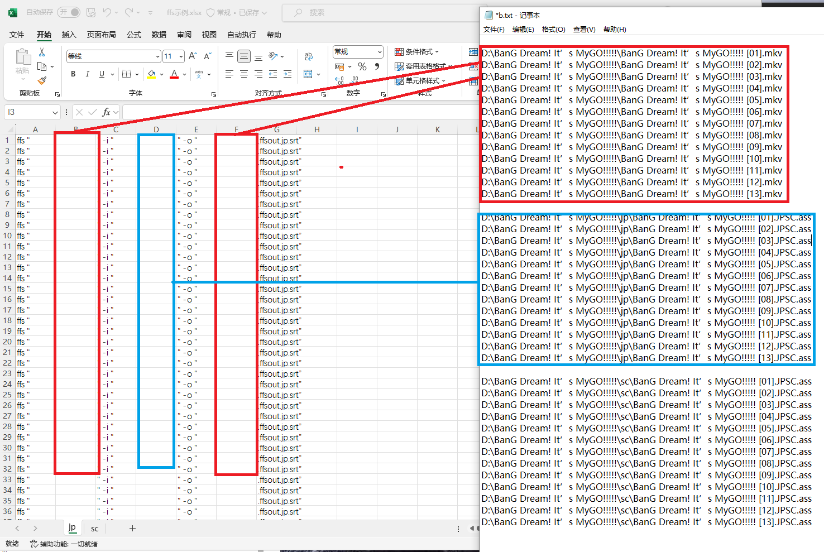Screen dimensions: 824x552
Task: Toggle italic formatting
Action: [x=87, y=74]
